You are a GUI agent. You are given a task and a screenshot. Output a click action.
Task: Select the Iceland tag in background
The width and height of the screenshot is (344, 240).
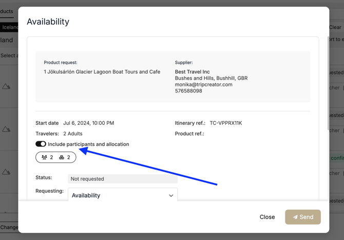point(9,27)
